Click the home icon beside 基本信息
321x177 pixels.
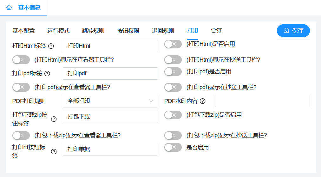pyautogui.click(x=9, y=8)
